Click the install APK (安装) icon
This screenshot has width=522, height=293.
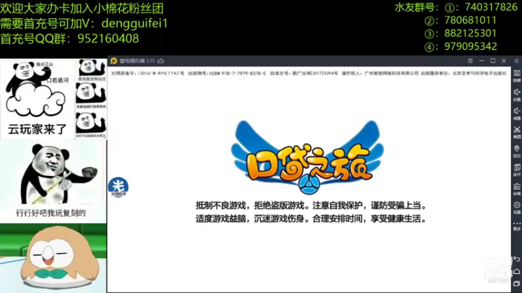coord(517,187)
